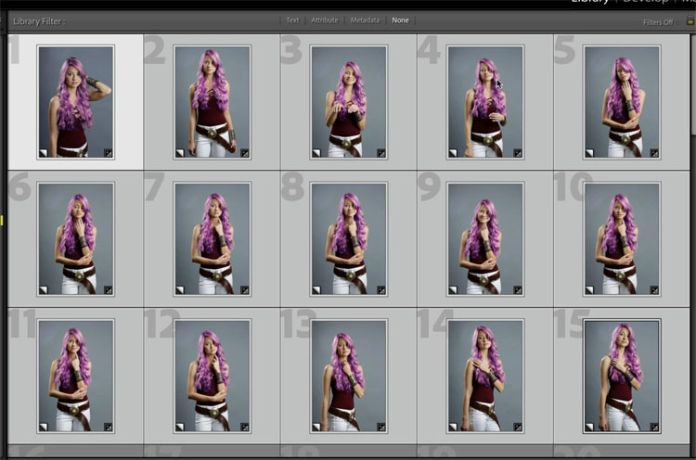Click develop adjustments badge on photo 3
The image size is (696, 460).
tap(380, 153)
